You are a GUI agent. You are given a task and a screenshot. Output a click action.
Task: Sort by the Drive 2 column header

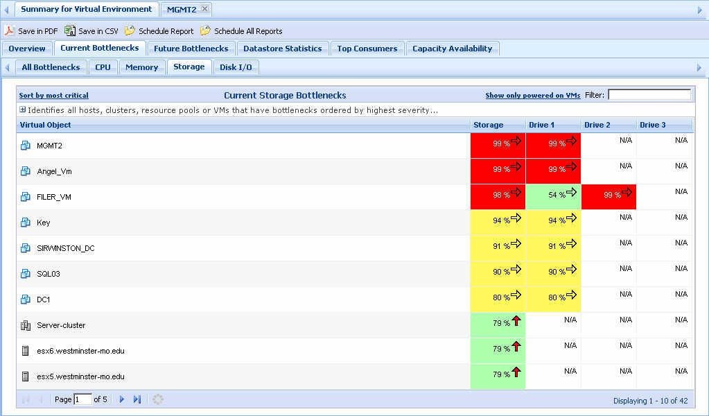coord(609,125)
